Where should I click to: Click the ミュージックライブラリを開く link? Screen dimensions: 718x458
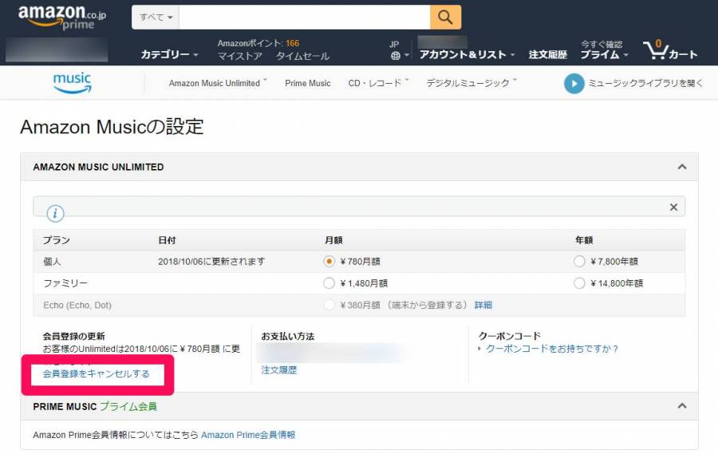click(645, 83)
